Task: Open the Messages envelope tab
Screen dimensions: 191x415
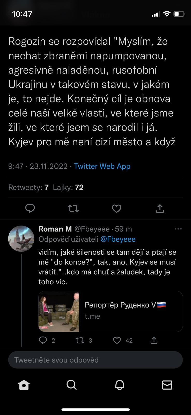Action: [167, 385]
